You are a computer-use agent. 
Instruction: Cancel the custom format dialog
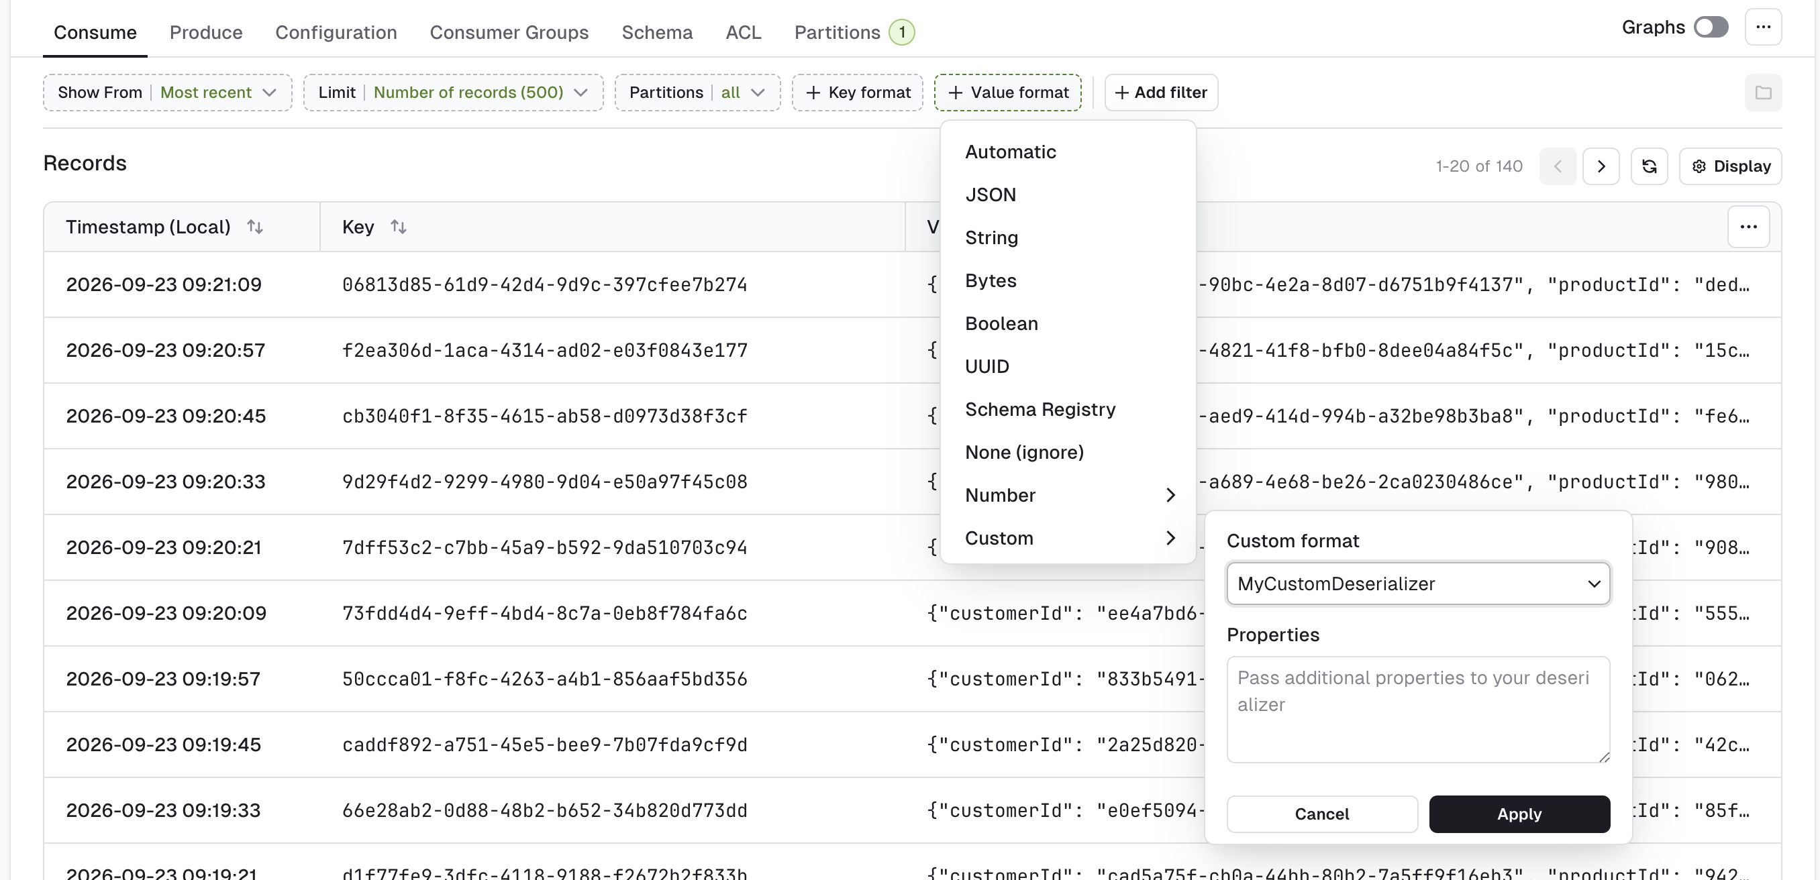click(x=1321, y=814)
